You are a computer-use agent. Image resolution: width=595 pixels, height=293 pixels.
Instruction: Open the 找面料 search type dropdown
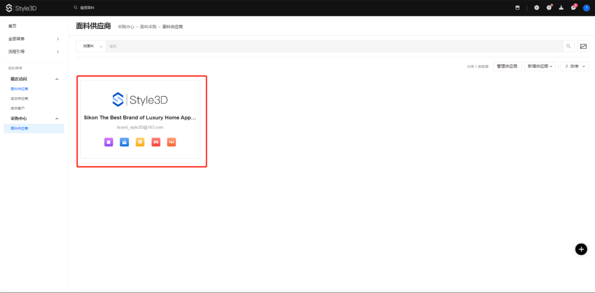pos(91,46)
